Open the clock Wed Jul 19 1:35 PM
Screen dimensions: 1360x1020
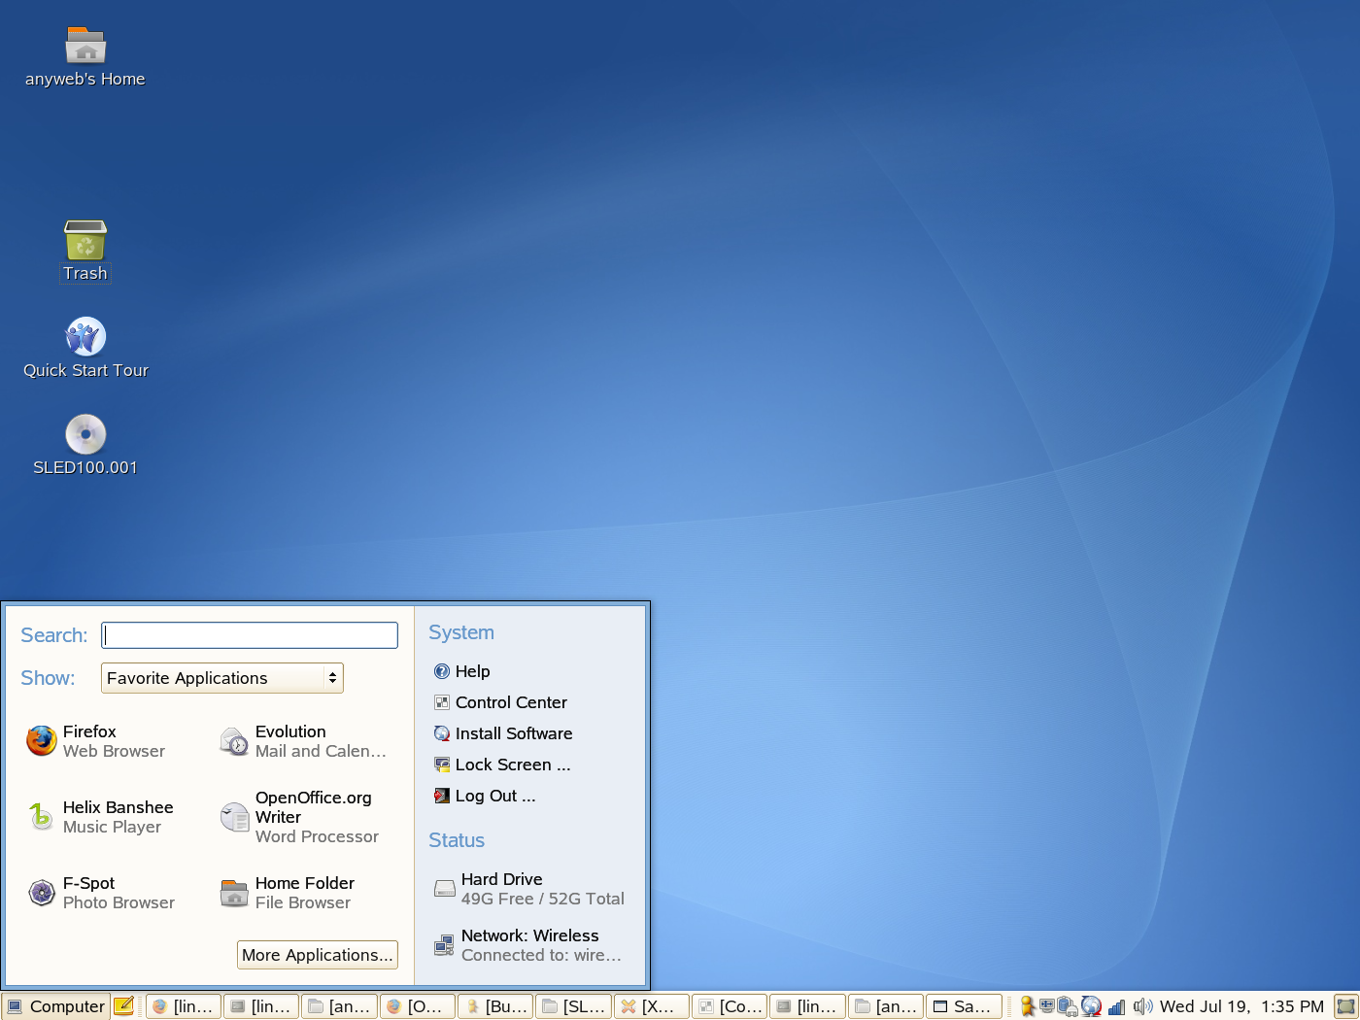[1241, 1006]
